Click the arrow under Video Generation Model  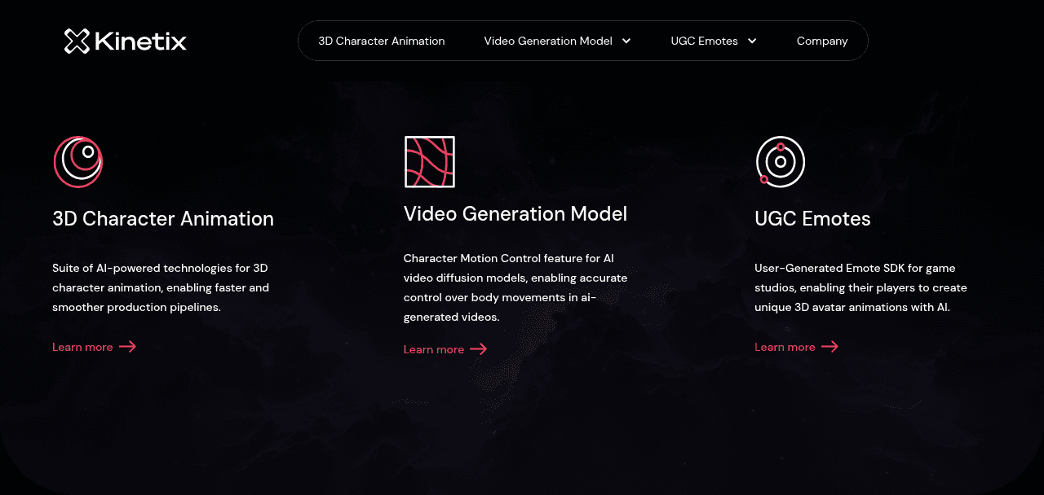(x=479, y=349)
